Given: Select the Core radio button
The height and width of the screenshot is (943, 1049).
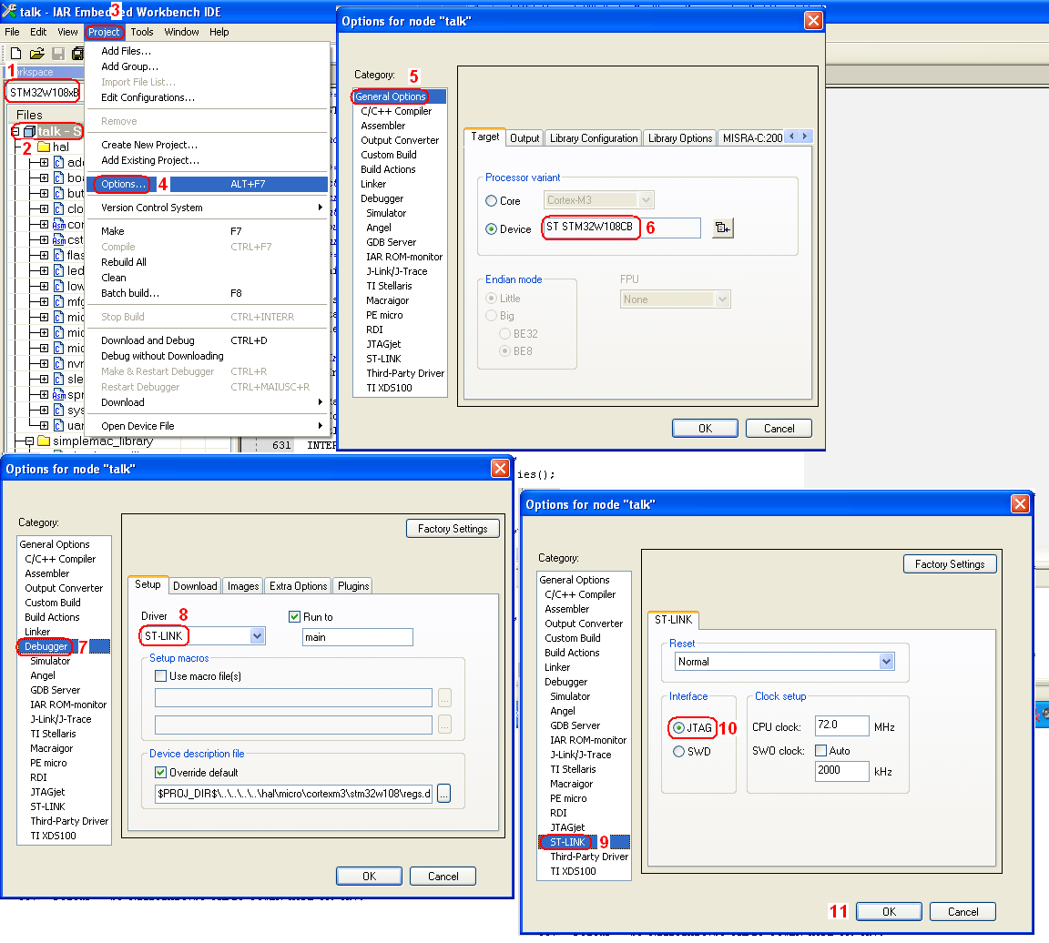Looking at the screenshot, I should point(491,200).
